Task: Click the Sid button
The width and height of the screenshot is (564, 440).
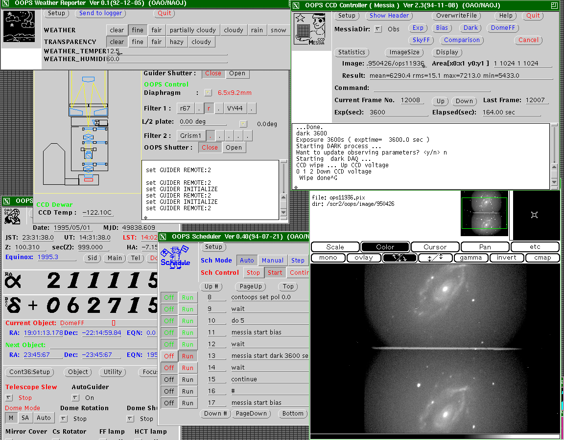Action: coord(92,258)
